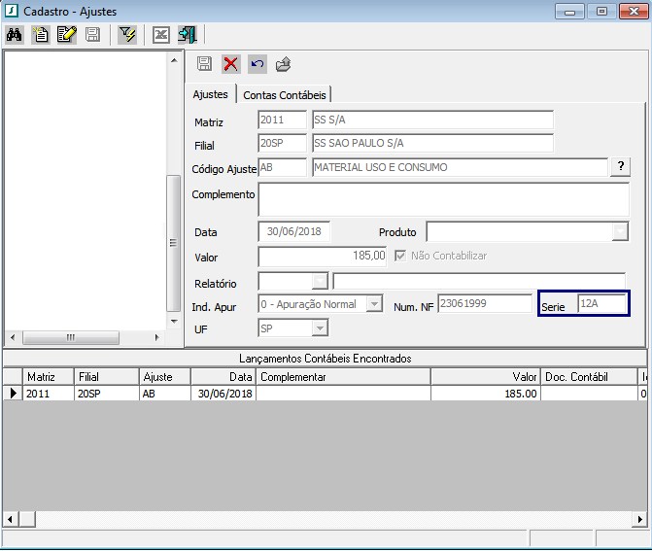Toggle the Não Contabilizar checkbox
The image size is (652, 551).
pos(400,256)
